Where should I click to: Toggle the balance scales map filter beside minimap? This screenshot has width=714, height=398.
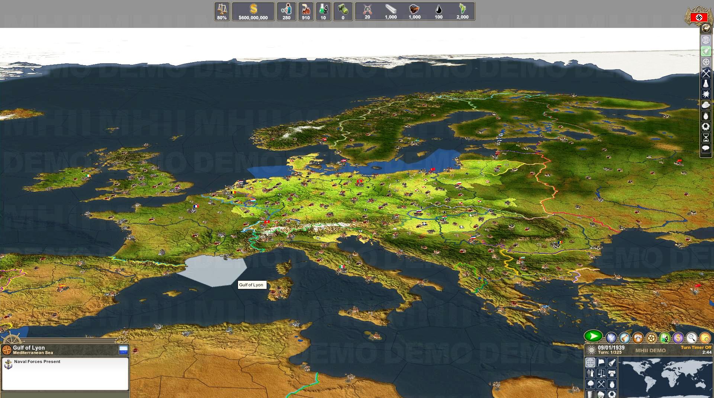click(x=601, y=373)
